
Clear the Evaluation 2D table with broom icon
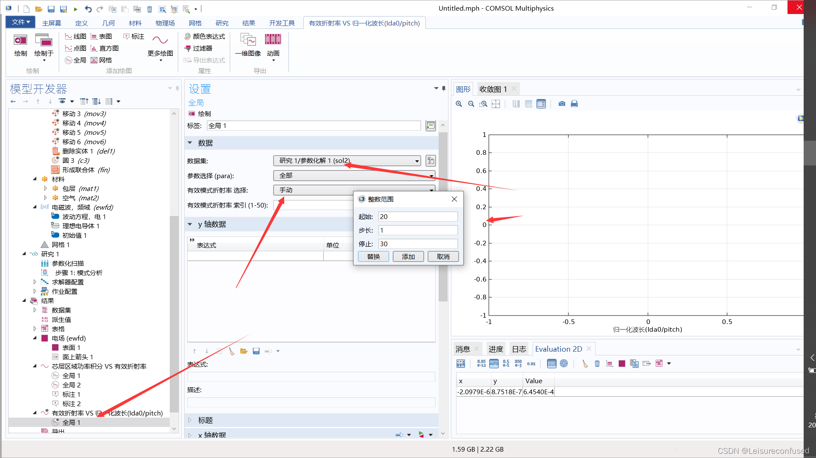585,364
